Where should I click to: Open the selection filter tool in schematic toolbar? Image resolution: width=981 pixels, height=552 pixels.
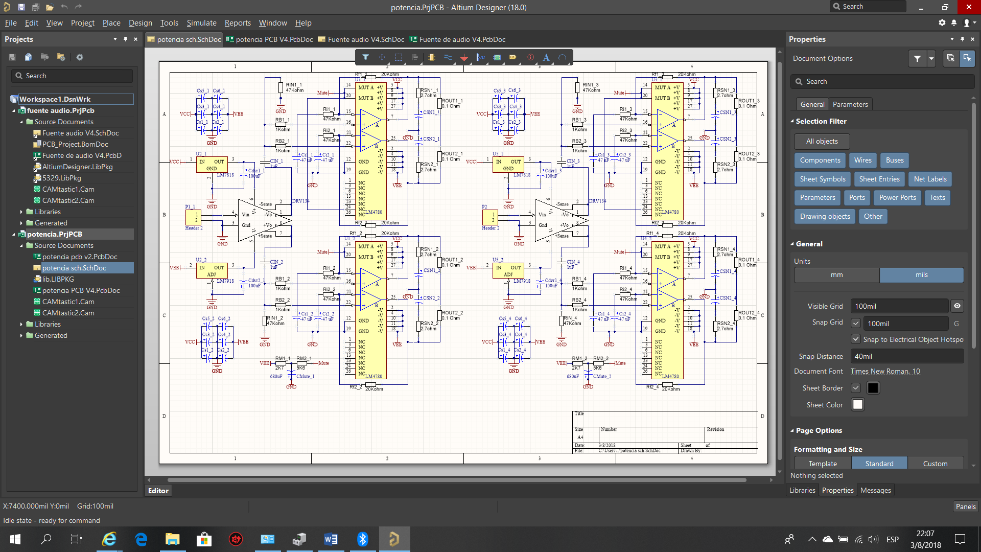click(x=365, y=57)
